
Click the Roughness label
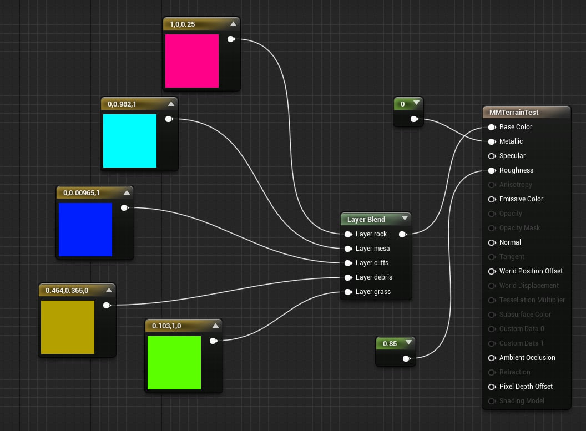(x=516, y=170)
